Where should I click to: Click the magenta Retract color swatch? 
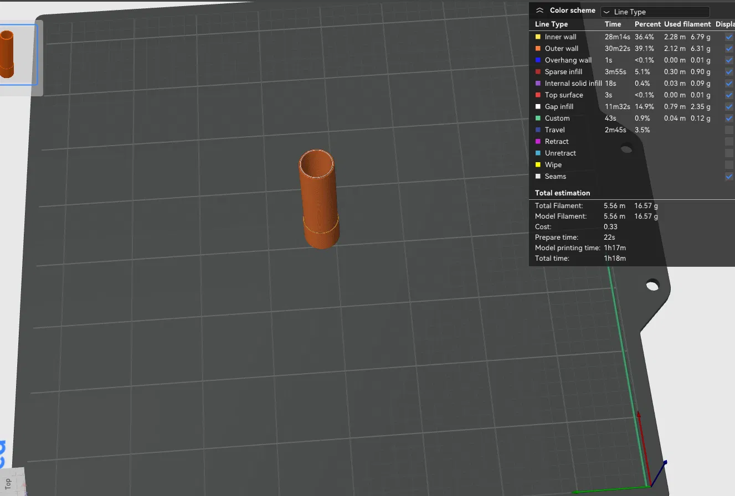538,142
